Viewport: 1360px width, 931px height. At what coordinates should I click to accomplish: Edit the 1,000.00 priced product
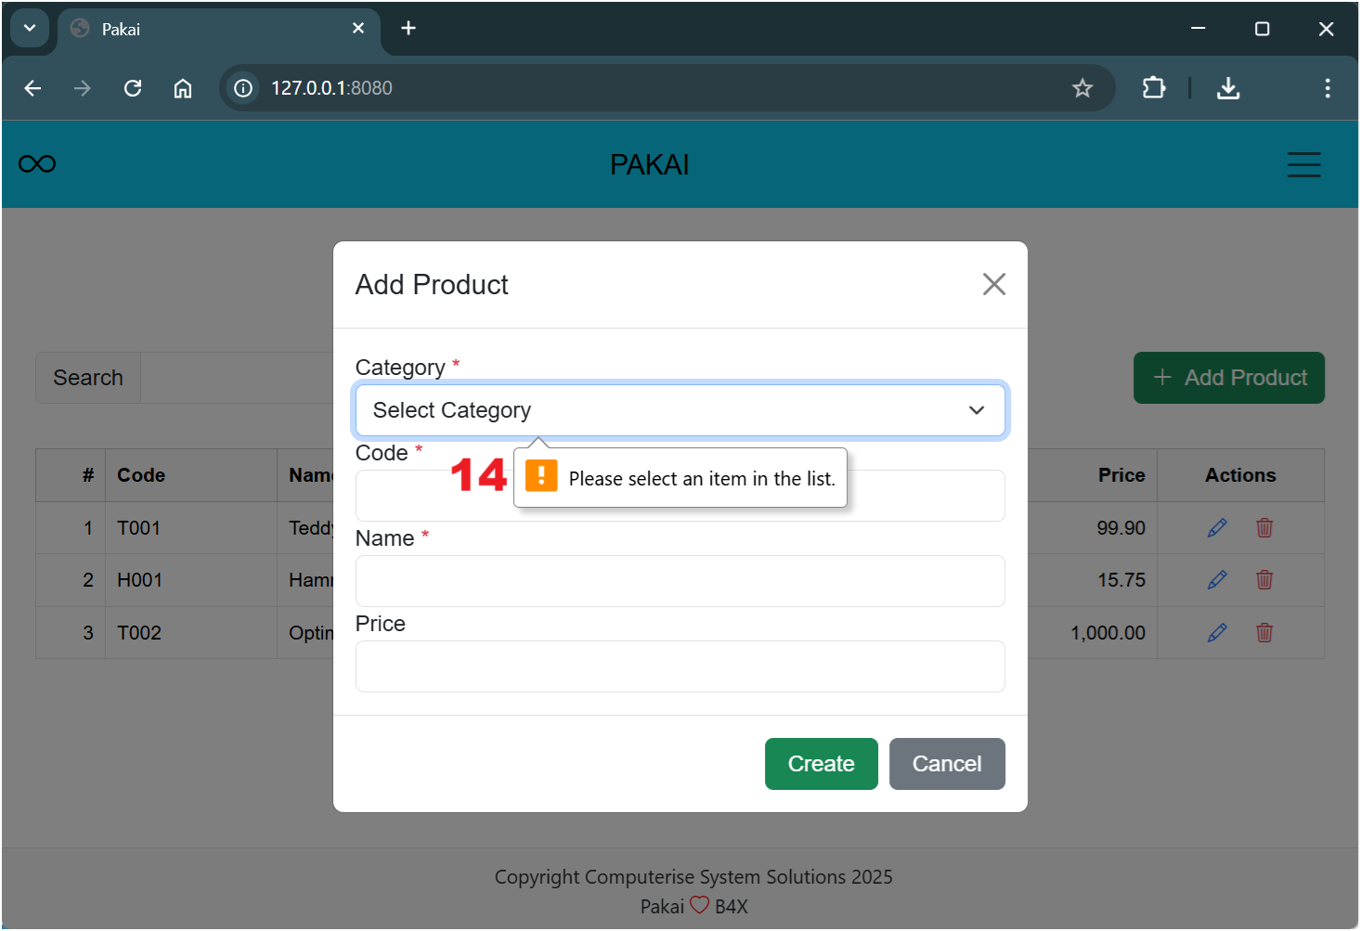pyautogui.click(x=1217, y=633)
